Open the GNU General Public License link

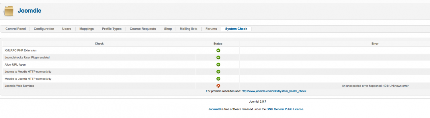[285, 109]
